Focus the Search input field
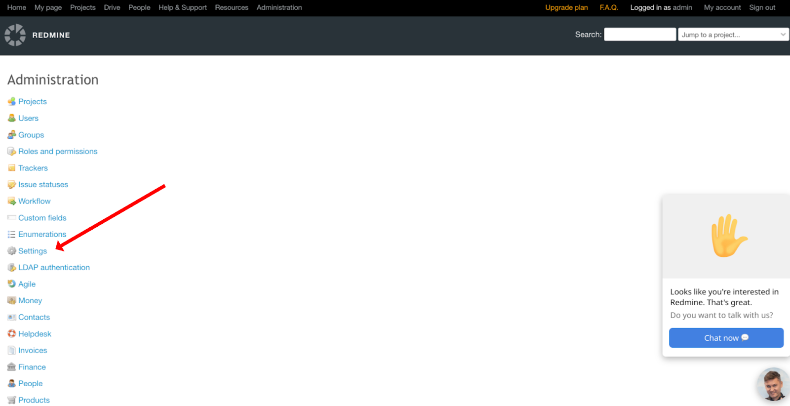Viewport: 790px width, 406px height. click(x=640, y=35)
